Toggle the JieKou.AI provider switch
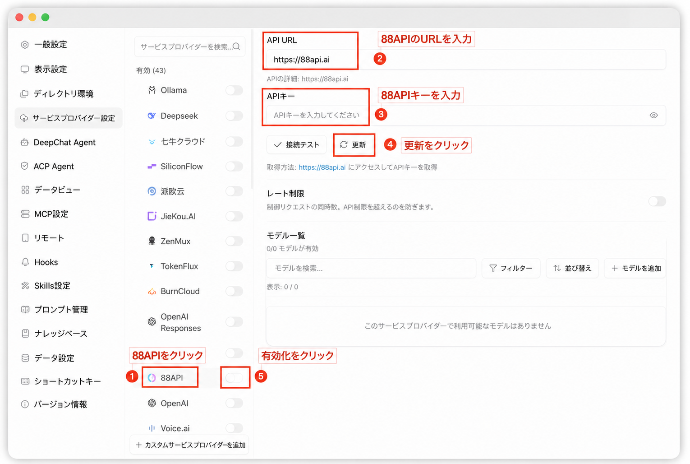 click(x=235, y=216)
